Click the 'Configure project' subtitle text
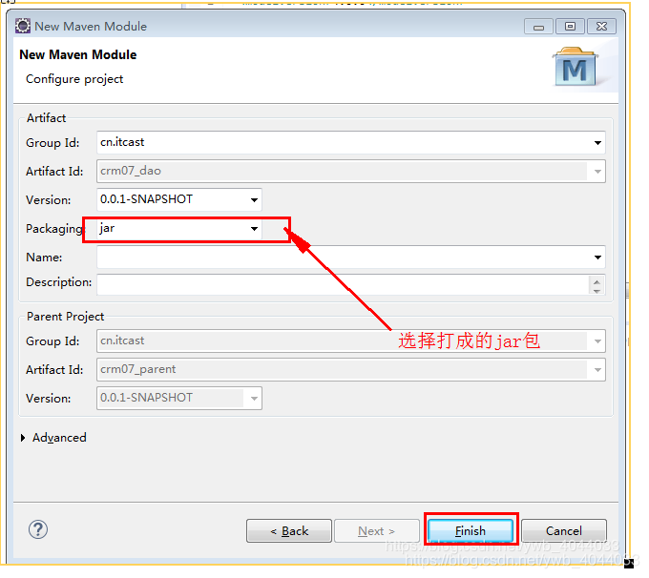Image resolution: width=649 pixels, height=578 pixels. [75, 80]
